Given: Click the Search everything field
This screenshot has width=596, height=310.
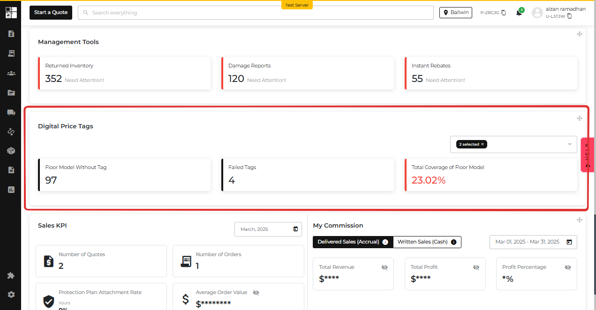Looking at the screenshot, I should [x=256, y=13].
